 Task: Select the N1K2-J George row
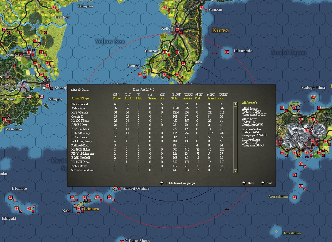pyautogui.click(x=148, y=133)
